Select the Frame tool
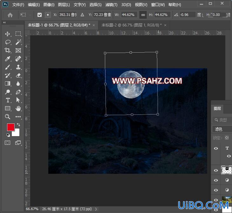The width and height of the screenshot is (232, 213). [18, 50]
